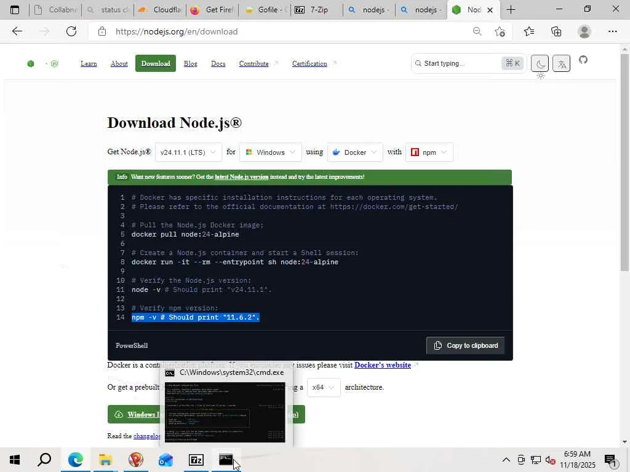Screen dimensions: 630x472
Task: Add this page to favorites
Action: tap(500, 31)
